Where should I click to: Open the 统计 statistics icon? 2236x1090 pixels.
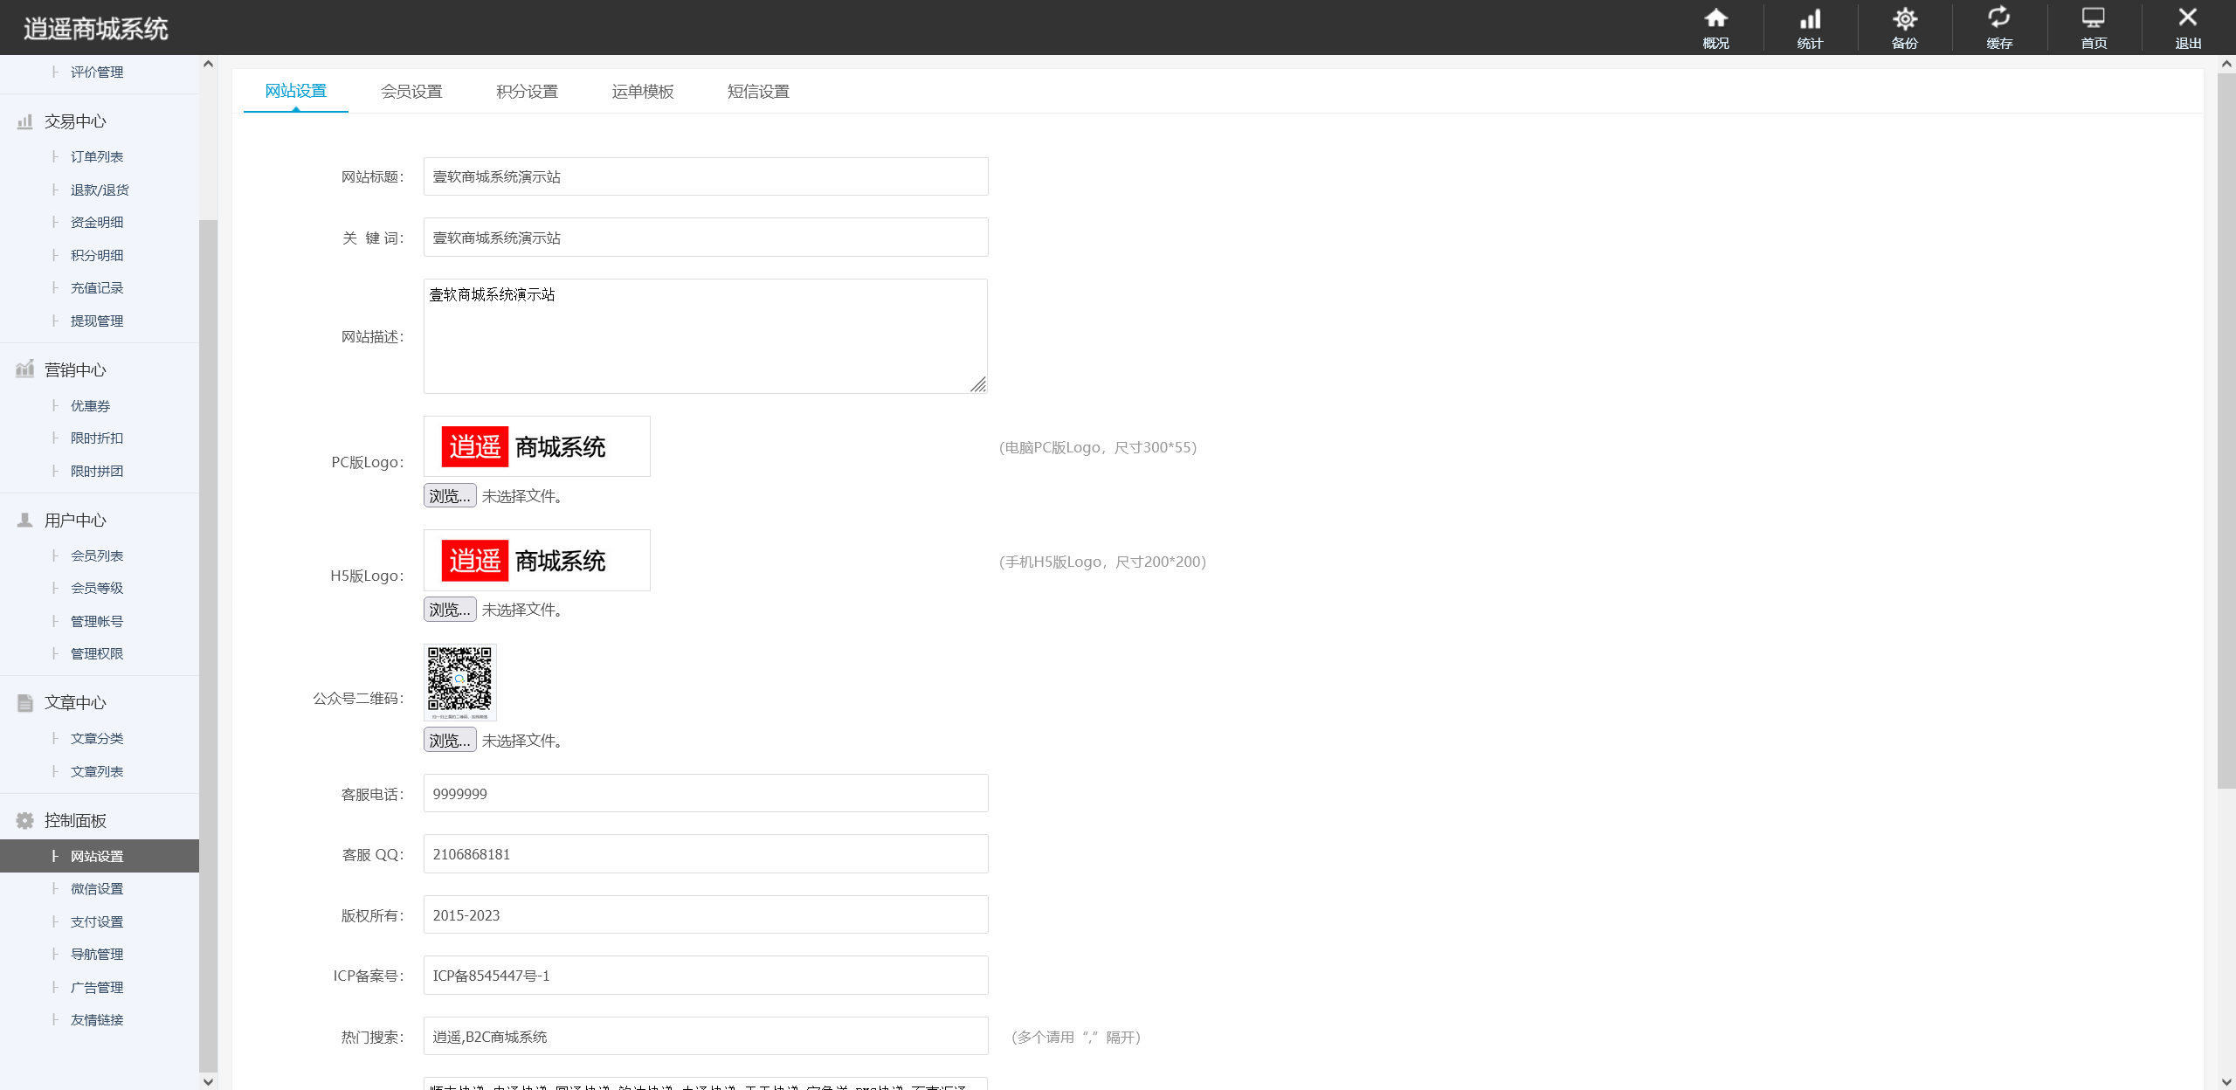1810,19
